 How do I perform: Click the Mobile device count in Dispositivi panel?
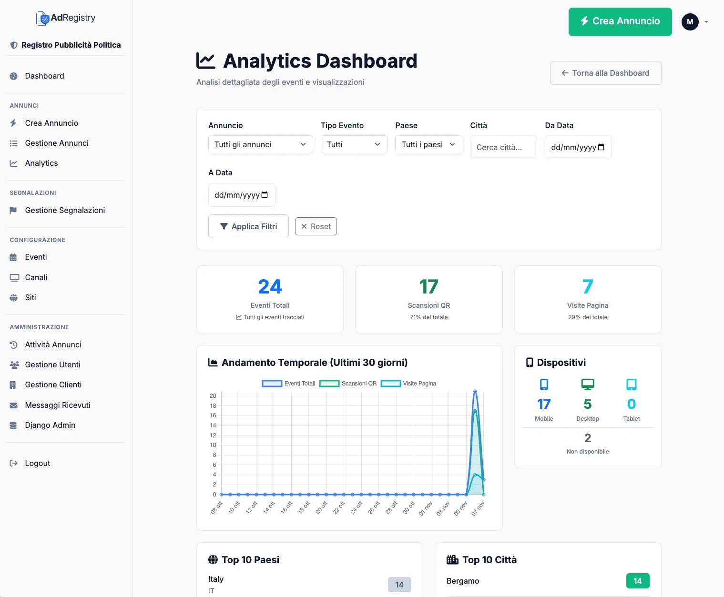pos(544,404)
